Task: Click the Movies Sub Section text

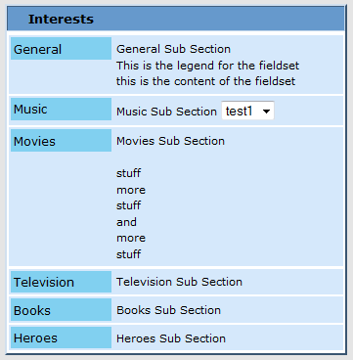Action: click(170, 141)
